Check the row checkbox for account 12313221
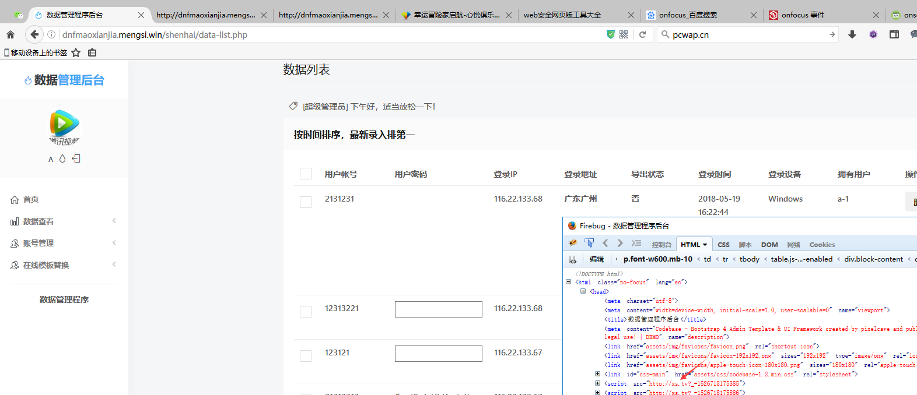The width and height of the screenshot is (917, 395). 306,312
